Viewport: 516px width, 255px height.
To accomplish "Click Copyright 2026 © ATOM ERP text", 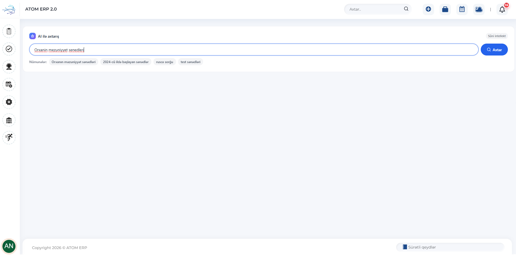I will 59,248.
